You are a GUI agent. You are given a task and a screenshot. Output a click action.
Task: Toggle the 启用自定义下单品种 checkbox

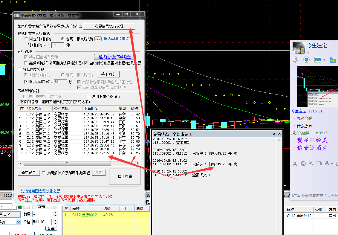click(x=25, y=97)
